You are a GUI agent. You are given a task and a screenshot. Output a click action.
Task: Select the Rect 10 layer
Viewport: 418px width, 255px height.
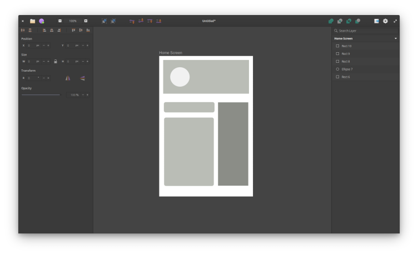pos(346,46)
